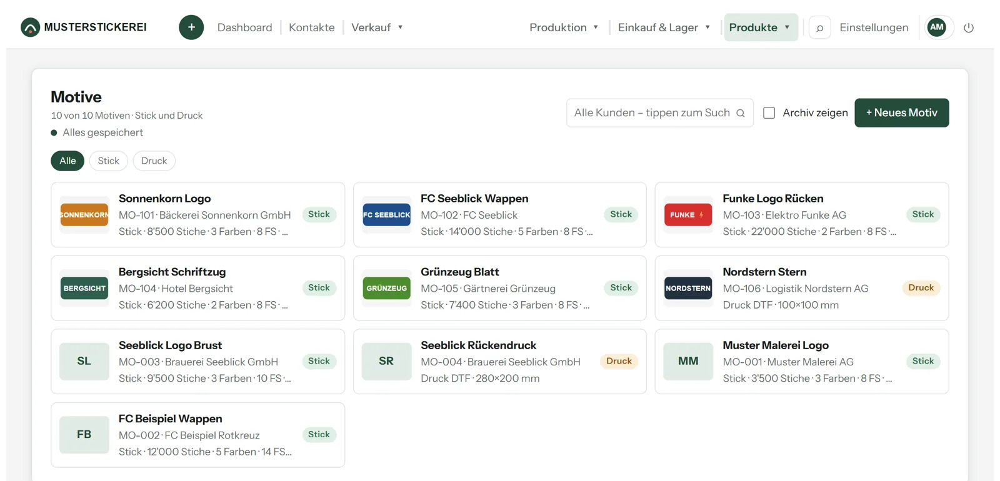Click the Alles gespeichert status text
The height and width of the screenshot is (481, 1000).
coord(102,132)
